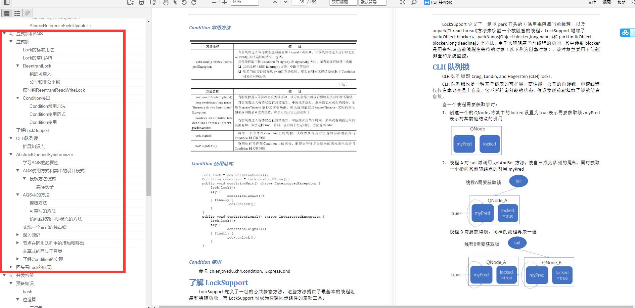Open 默认背景 background dropdown

point(373,2)
